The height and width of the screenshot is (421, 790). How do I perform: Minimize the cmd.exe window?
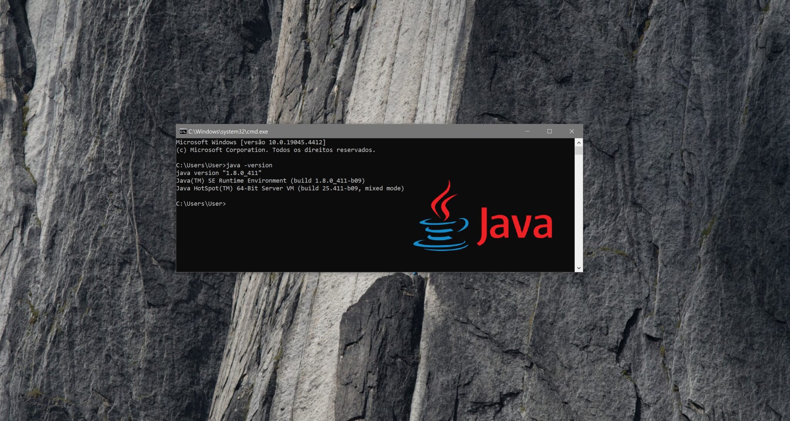(x=527, y=131)
